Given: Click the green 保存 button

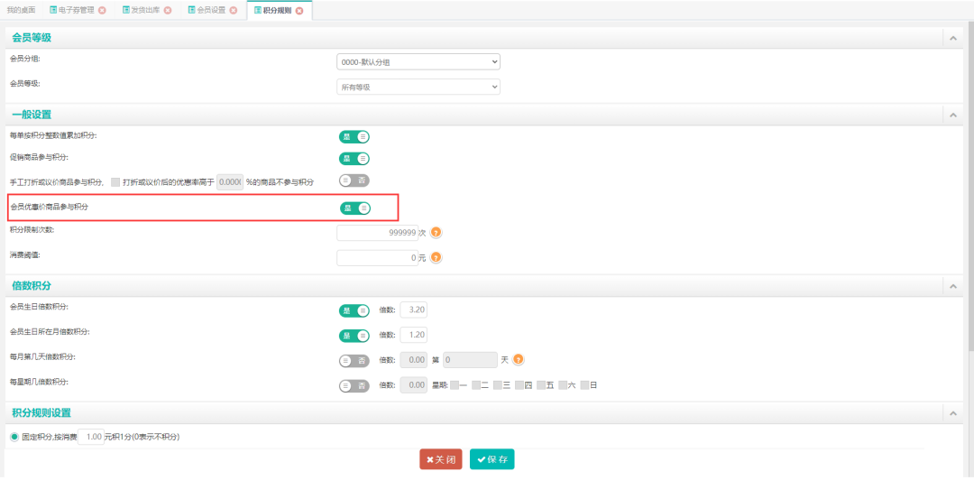Looking at the screenshot, I should click(492, 459).
